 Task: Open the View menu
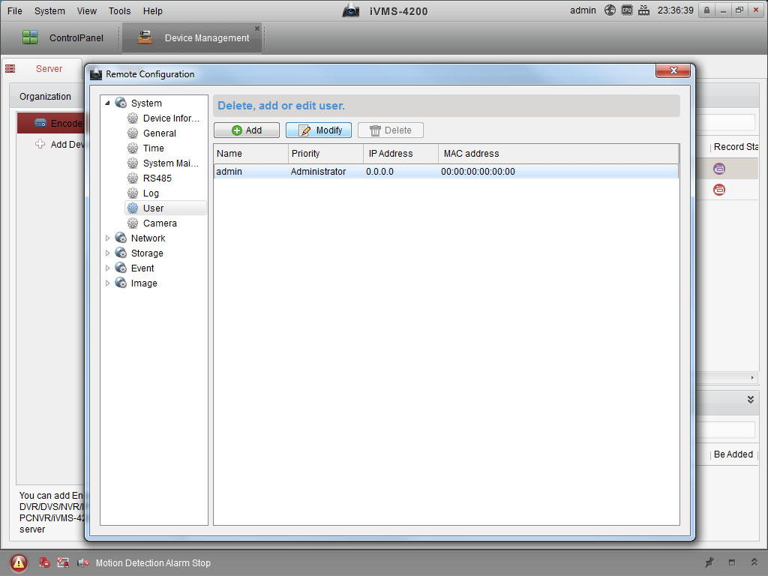point(87,10)
